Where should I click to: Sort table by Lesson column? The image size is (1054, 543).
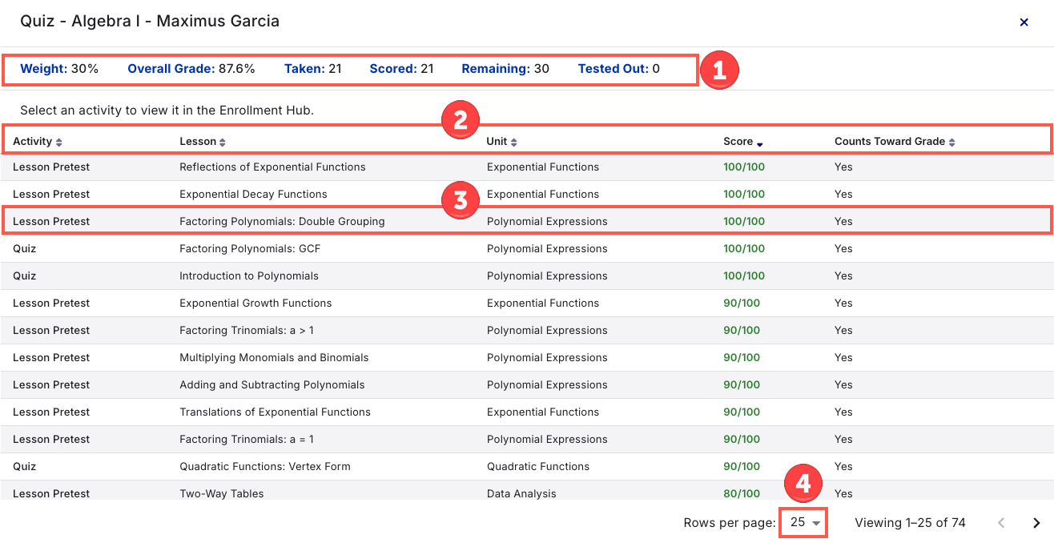[222, 142]
